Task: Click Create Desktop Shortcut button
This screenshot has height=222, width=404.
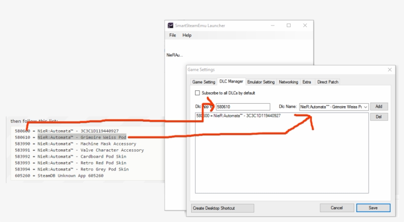Action: (223, 208)
